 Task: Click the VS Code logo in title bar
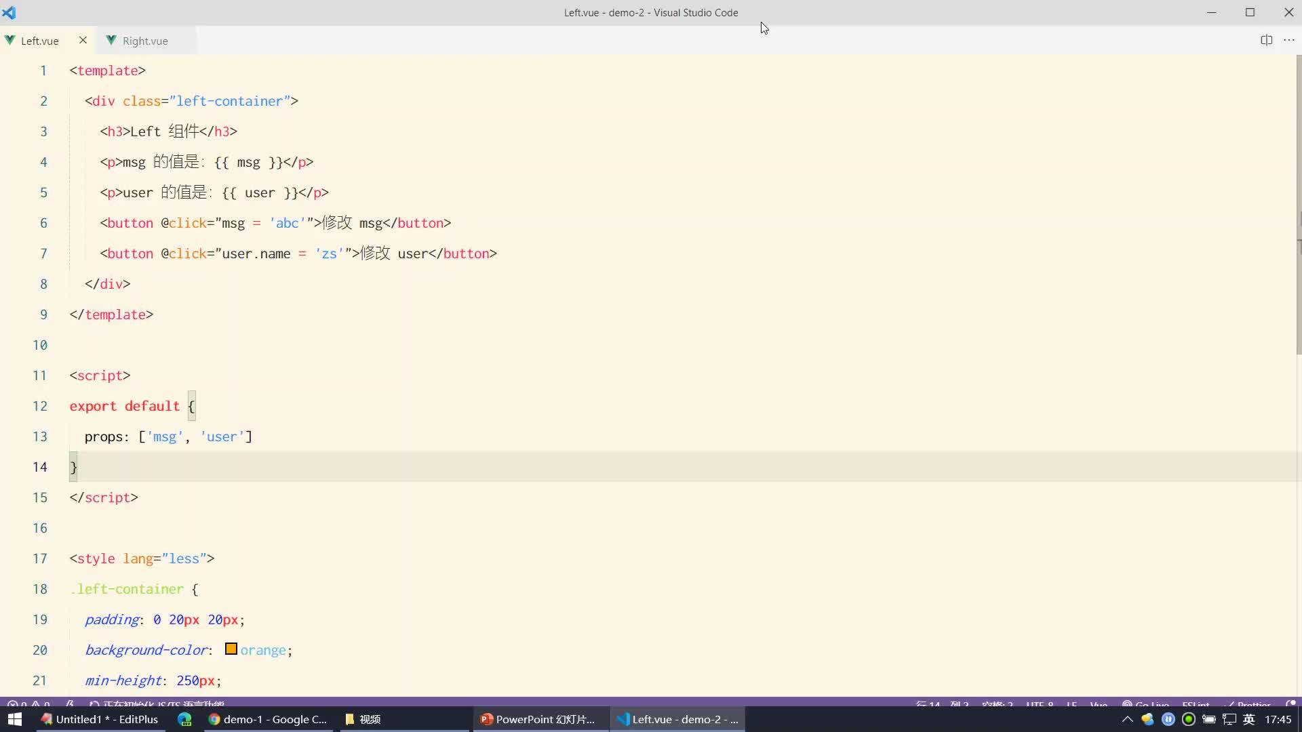pyautogui.click(x=9, y=12)
